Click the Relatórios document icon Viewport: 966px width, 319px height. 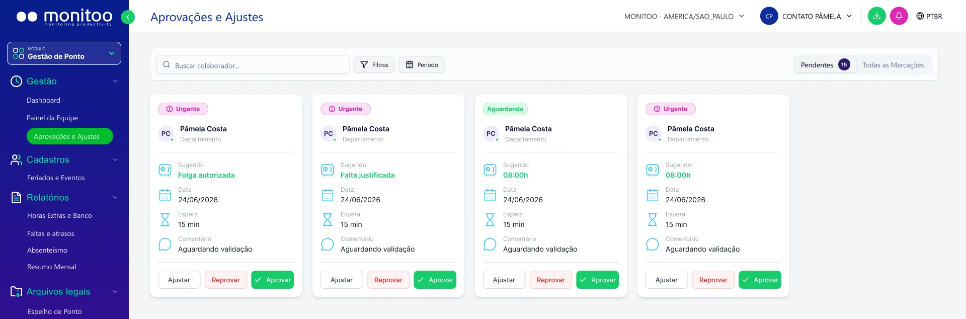(x=16, y=198)
